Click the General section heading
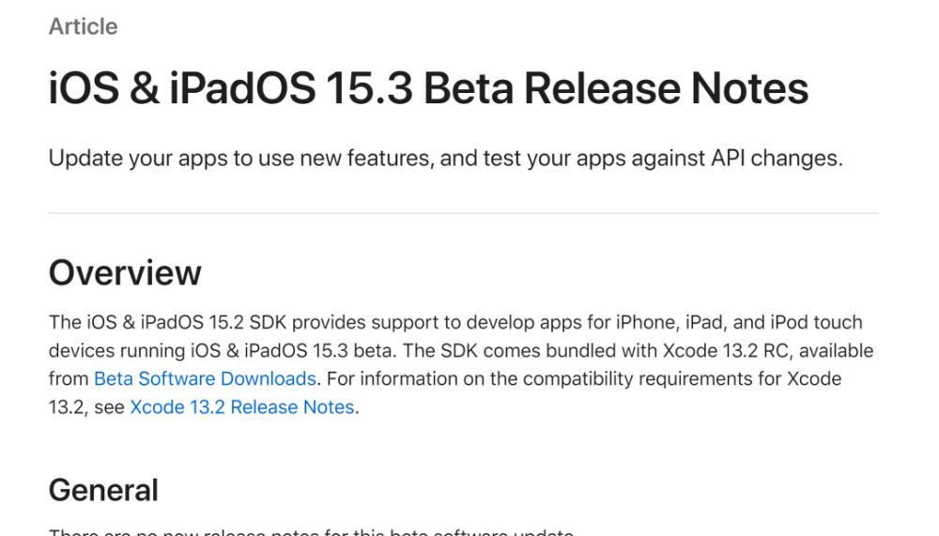The width and height of the screenshot is (939, 536). point(103,491)
